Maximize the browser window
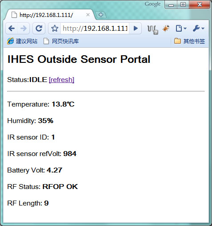The height and width of the screenshot is (226, 212). tap(183, 4)
